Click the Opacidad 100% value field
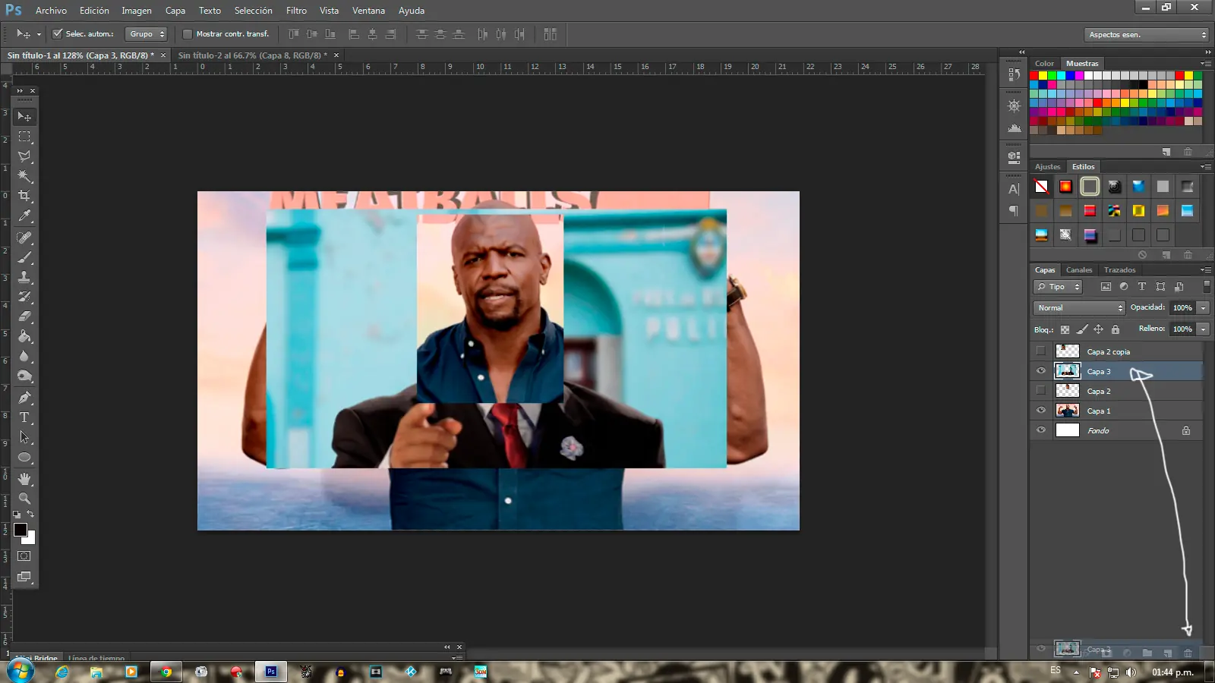Viewport: 1215px width, 683px height. point(1182,308)
